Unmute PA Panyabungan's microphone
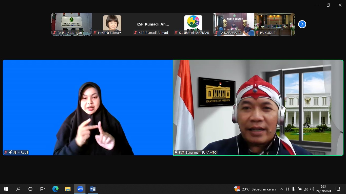Viewport: 346px width, 194px height. 54,33
